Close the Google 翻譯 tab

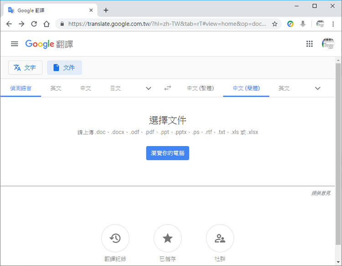(91, 10)
